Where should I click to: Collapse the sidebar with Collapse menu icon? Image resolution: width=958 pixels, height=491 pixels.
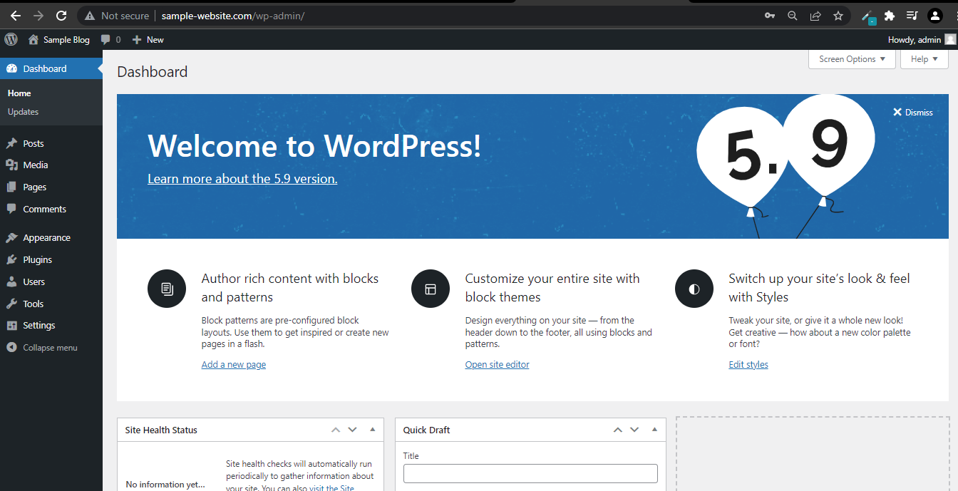11,348
